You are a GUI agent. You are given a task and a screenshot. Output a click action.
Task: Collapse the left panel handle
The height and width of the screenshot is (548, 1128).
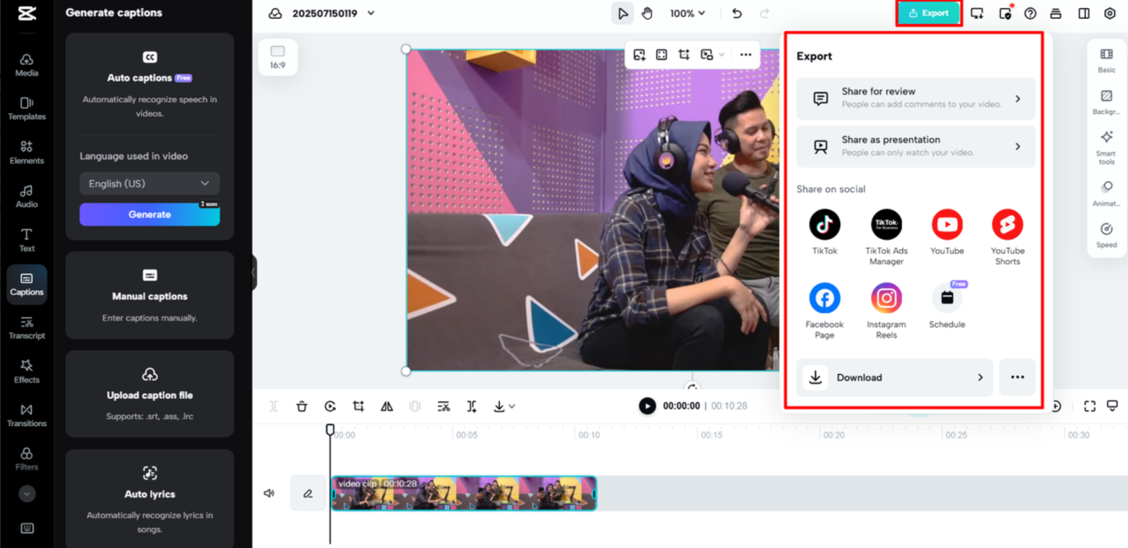click(x=254, y=273)
